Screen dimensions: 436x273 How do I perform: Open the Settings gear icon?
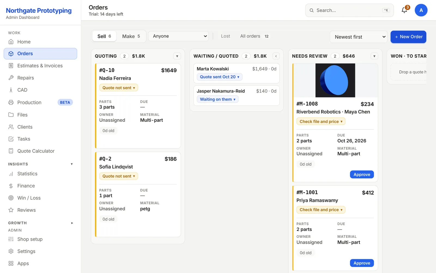click(11, 251)
